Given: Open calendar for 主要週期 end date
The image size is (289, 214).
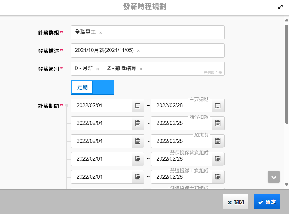Looking at the screenshot, I should tap(218, 105).
